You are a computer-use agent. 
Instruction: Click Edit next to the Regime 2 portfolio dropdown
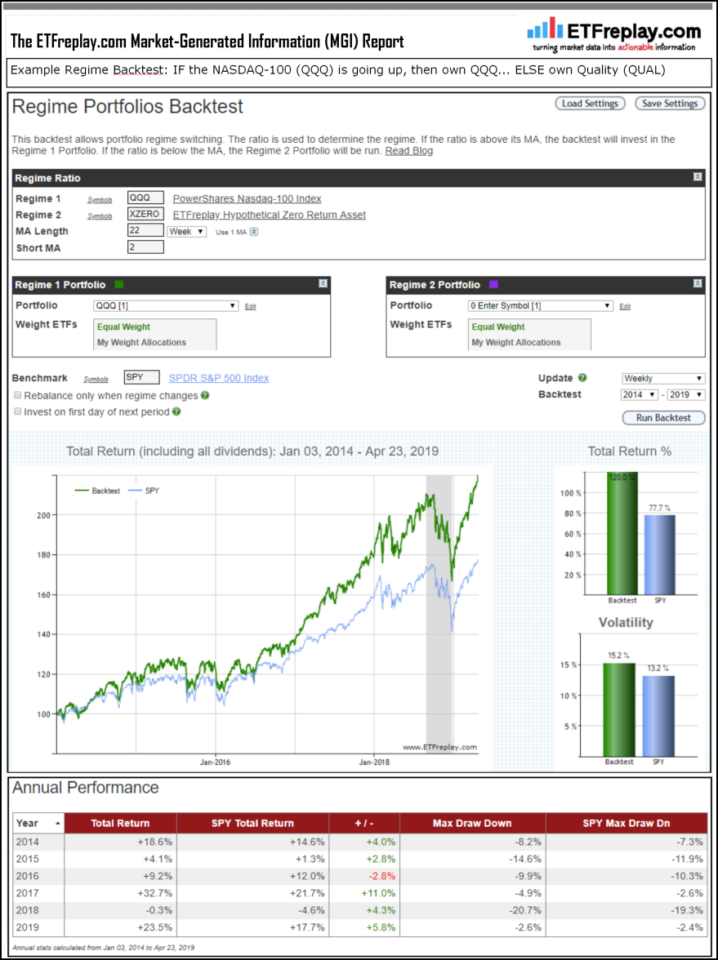[625, 306]
